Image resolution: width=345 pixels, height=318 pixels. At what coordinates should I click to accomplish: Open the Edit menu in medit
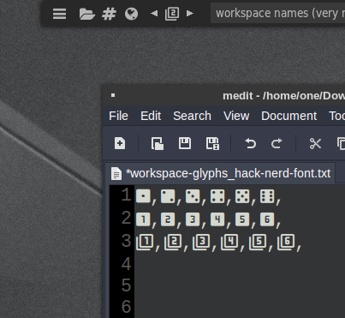(151, 116)
